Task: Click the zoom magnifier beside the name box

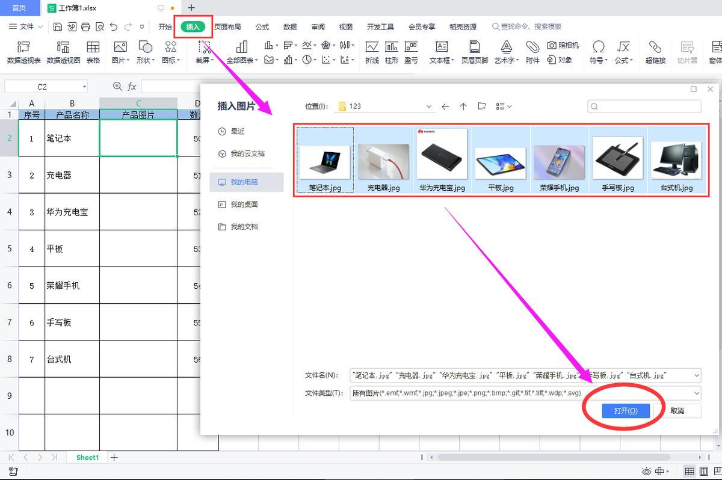Action: pyautogui.click(x=117, y=87)
